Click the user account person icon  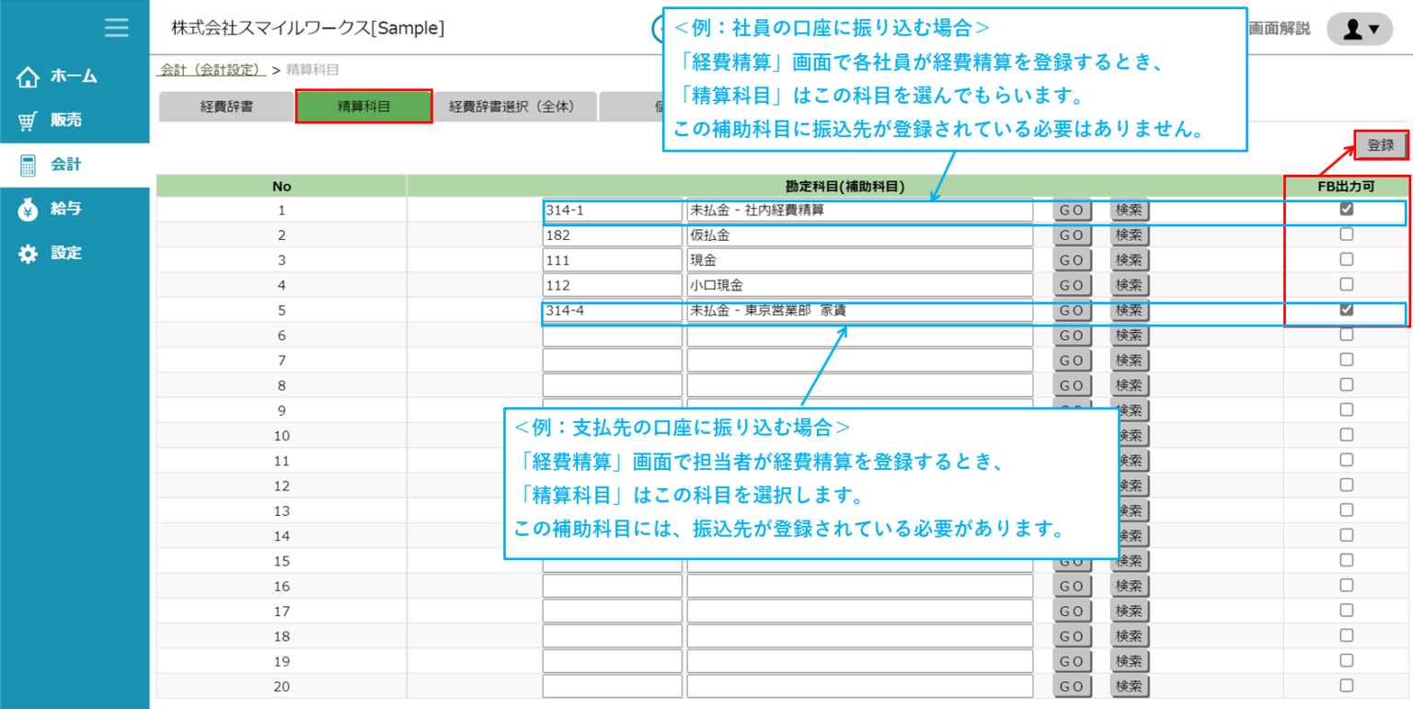point(1352,28)
